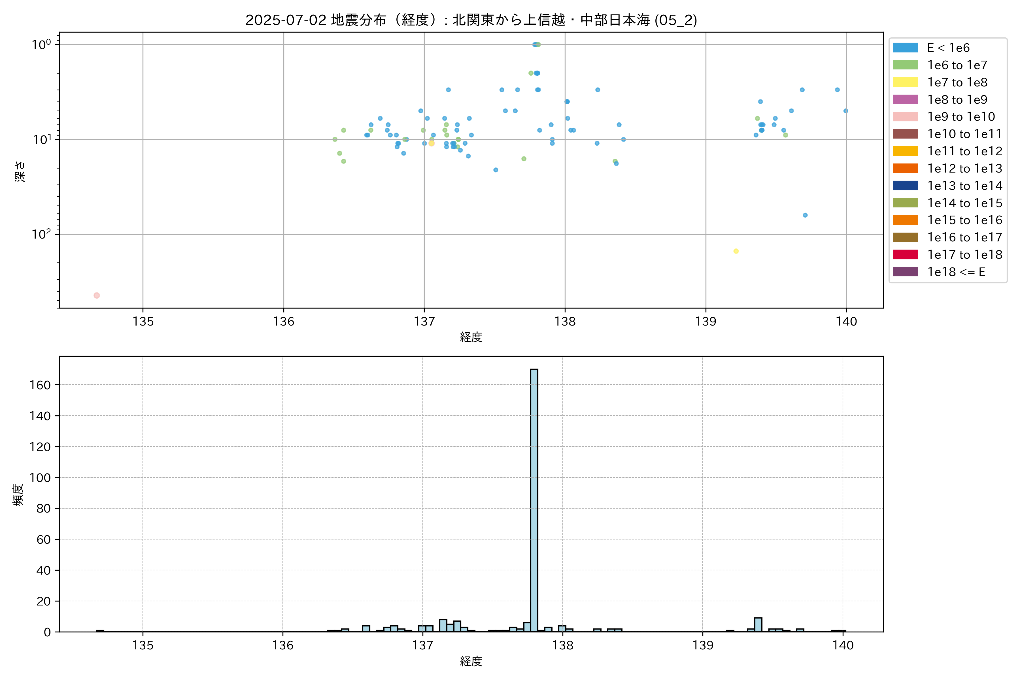Click the histogram bar near longitude 139.4

click(758, 625)
